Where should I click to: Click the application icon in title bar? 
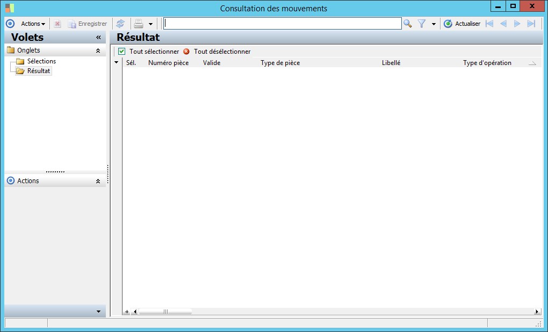(10, 8)
